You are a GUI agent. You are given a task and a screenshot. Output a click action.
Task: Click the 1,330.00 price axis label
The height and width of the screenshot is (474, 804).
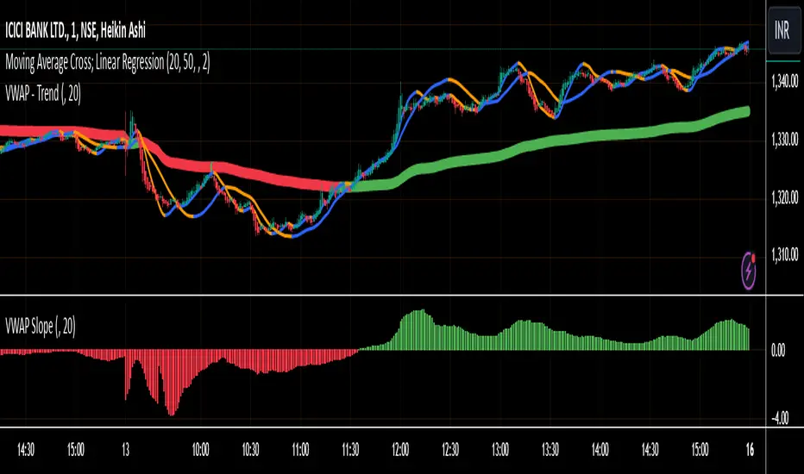[x=785, y=139]
